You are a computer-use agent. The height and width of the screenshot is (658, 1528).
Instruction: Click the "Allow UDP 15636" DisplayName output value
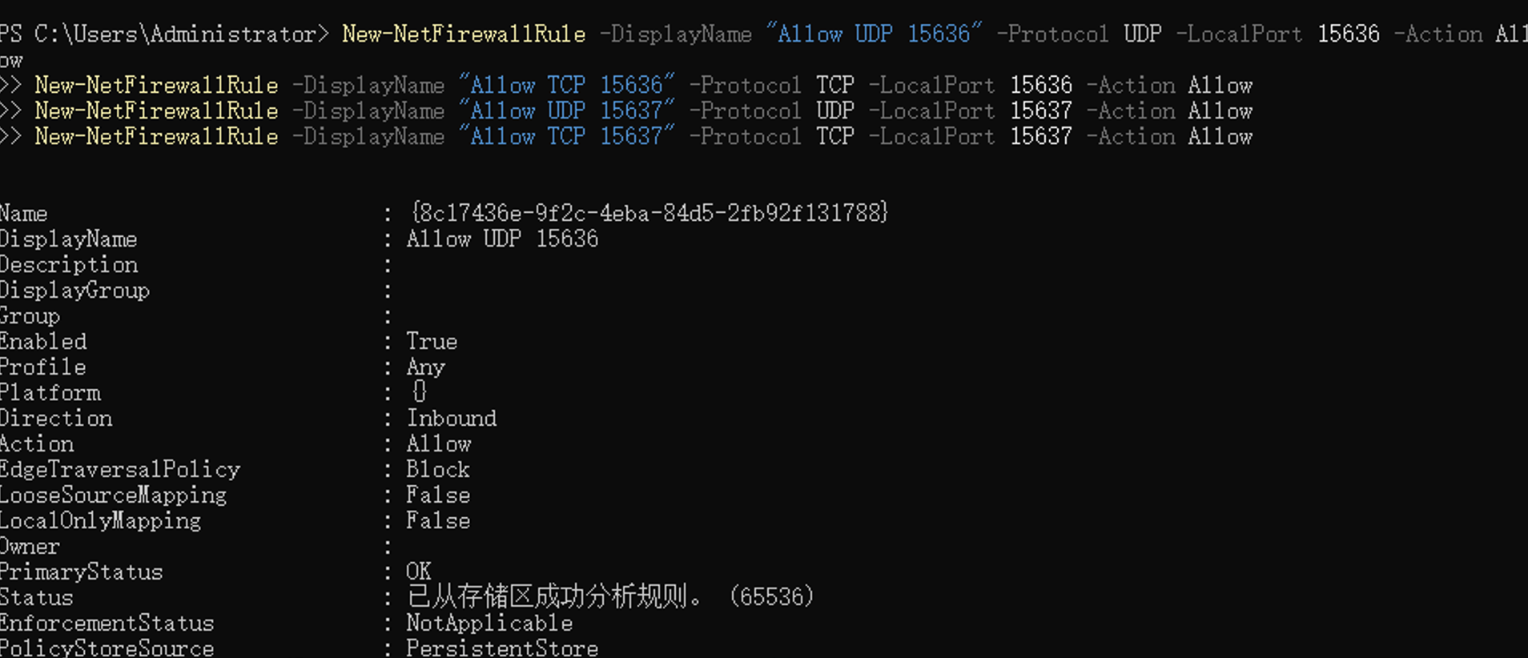(502, 239)
